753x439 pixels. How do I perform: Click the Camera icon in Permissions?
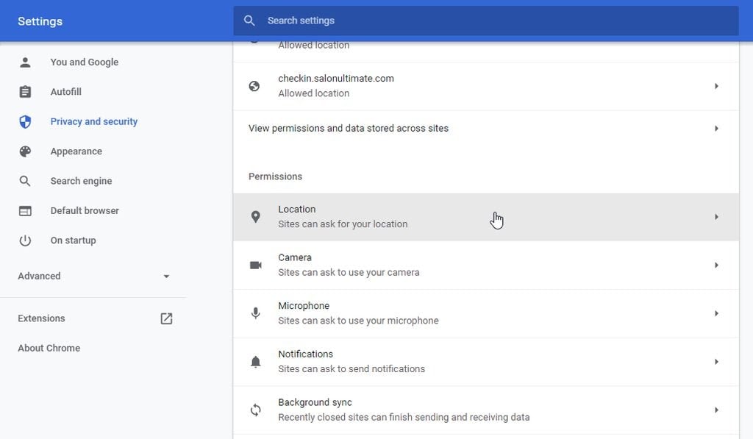(x=255, y=265)
